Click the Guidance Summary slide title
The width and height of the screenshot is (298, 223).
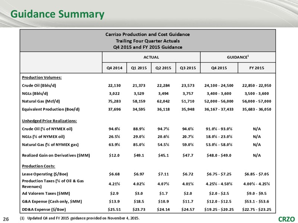(57, 14)
